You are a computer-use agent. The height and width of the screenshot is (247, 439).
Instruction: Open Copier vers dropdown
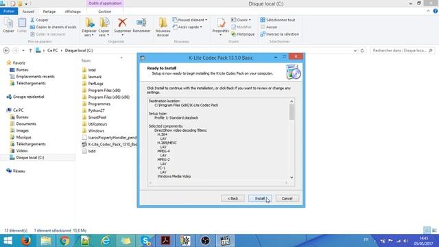[x=104, y=27]
